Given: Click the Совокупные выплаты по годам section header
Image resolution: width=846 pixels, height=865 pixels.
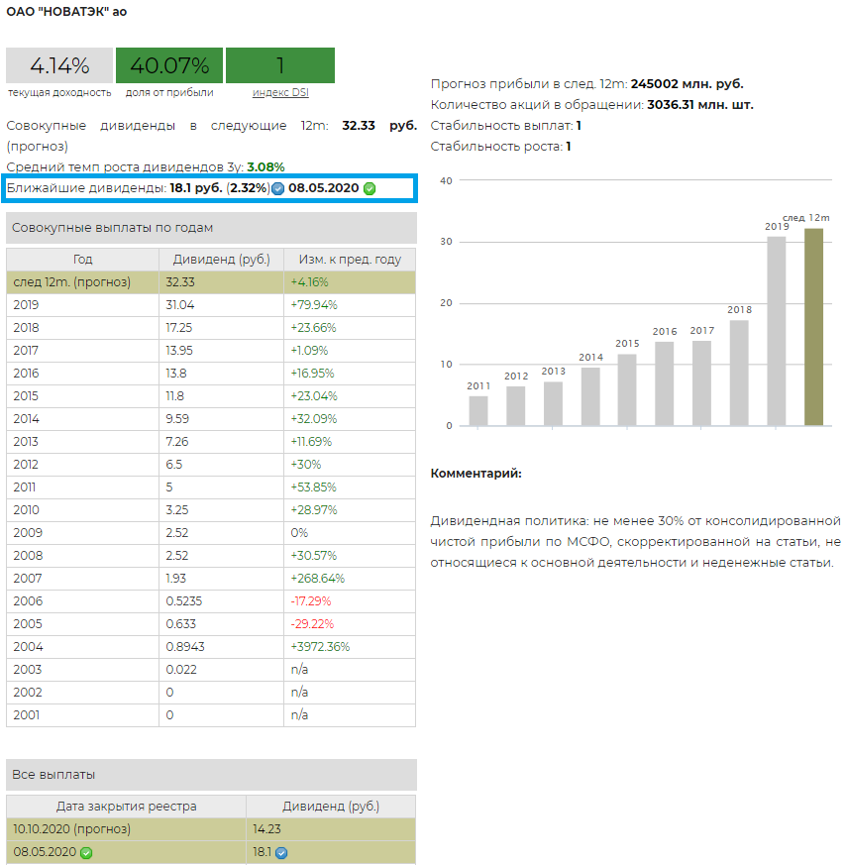Looking at the screenshot, I should [211, 228].
